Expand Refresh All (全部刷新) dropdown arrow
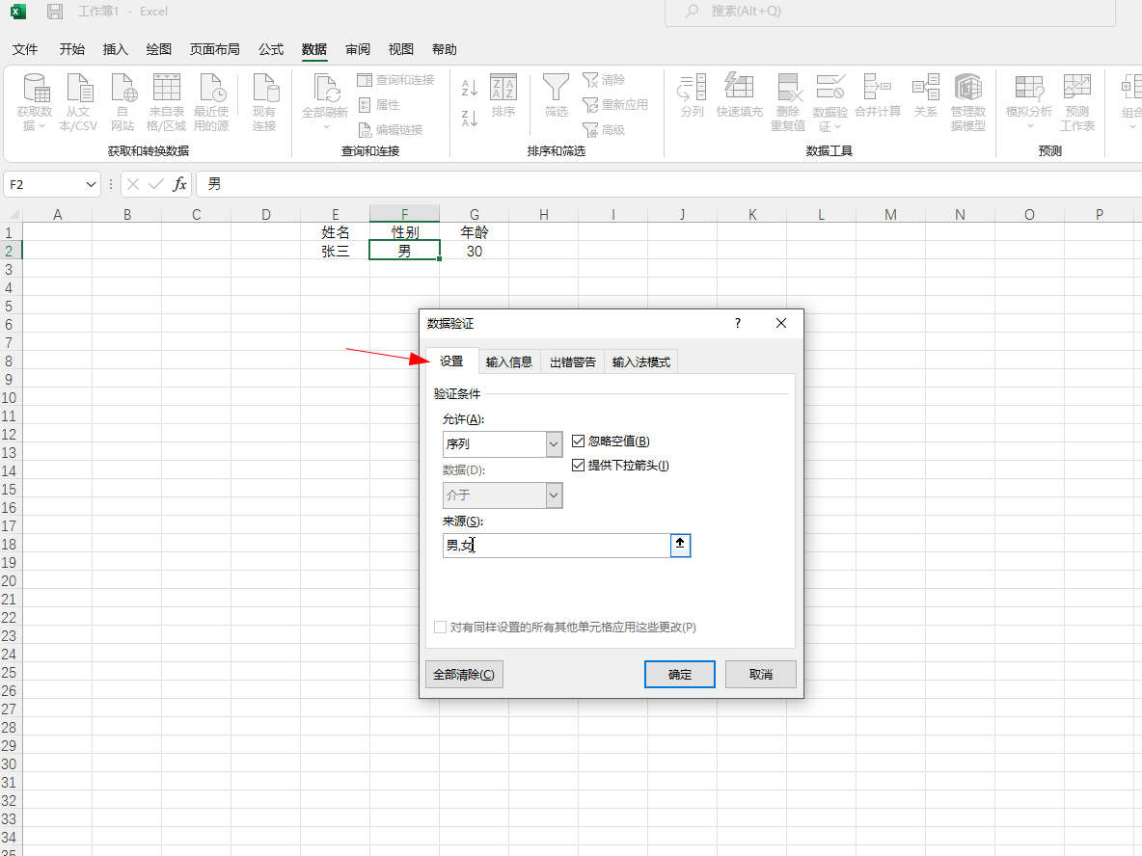Image resolution: width=1142 pixels, height=856 pixels. point(326,126)
